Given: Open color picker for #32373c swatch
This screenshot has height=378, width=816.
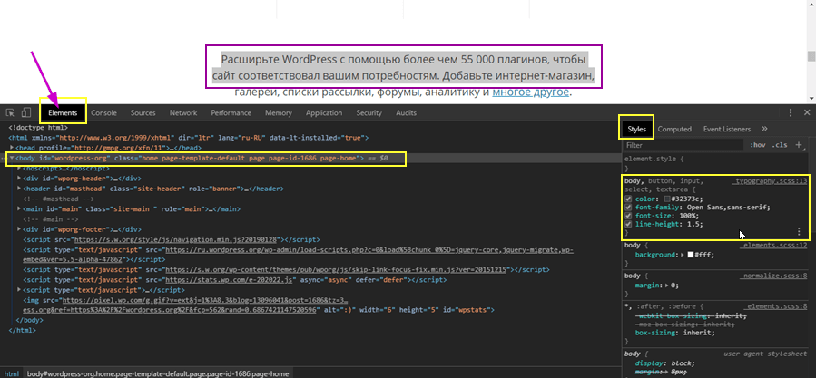Looking at the screenshot, I should [667, 199].
